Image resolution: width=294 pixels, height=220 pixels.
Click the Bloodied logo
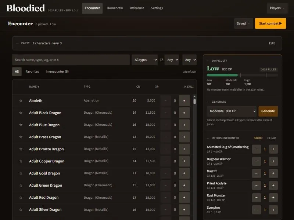point(25,8)
